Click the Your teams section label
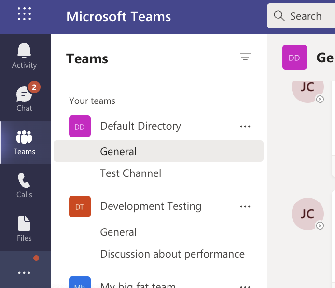The width and height of the screenshot is (335, 288). 92,101
